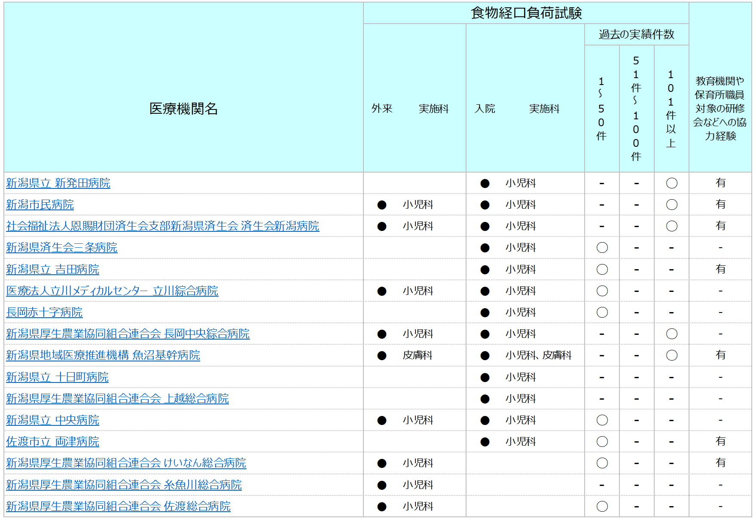Open the 新潟市民病院 link

point(40,205)
